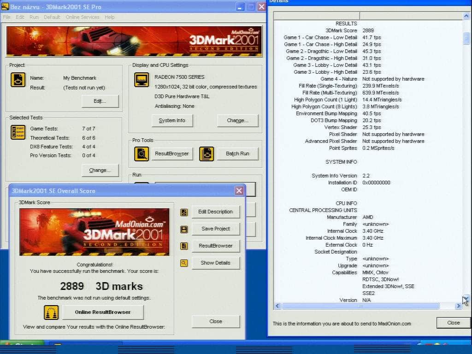Click the Show Details magnifier icon
Screen dimensions: 472x354
[x=184, y=263]
